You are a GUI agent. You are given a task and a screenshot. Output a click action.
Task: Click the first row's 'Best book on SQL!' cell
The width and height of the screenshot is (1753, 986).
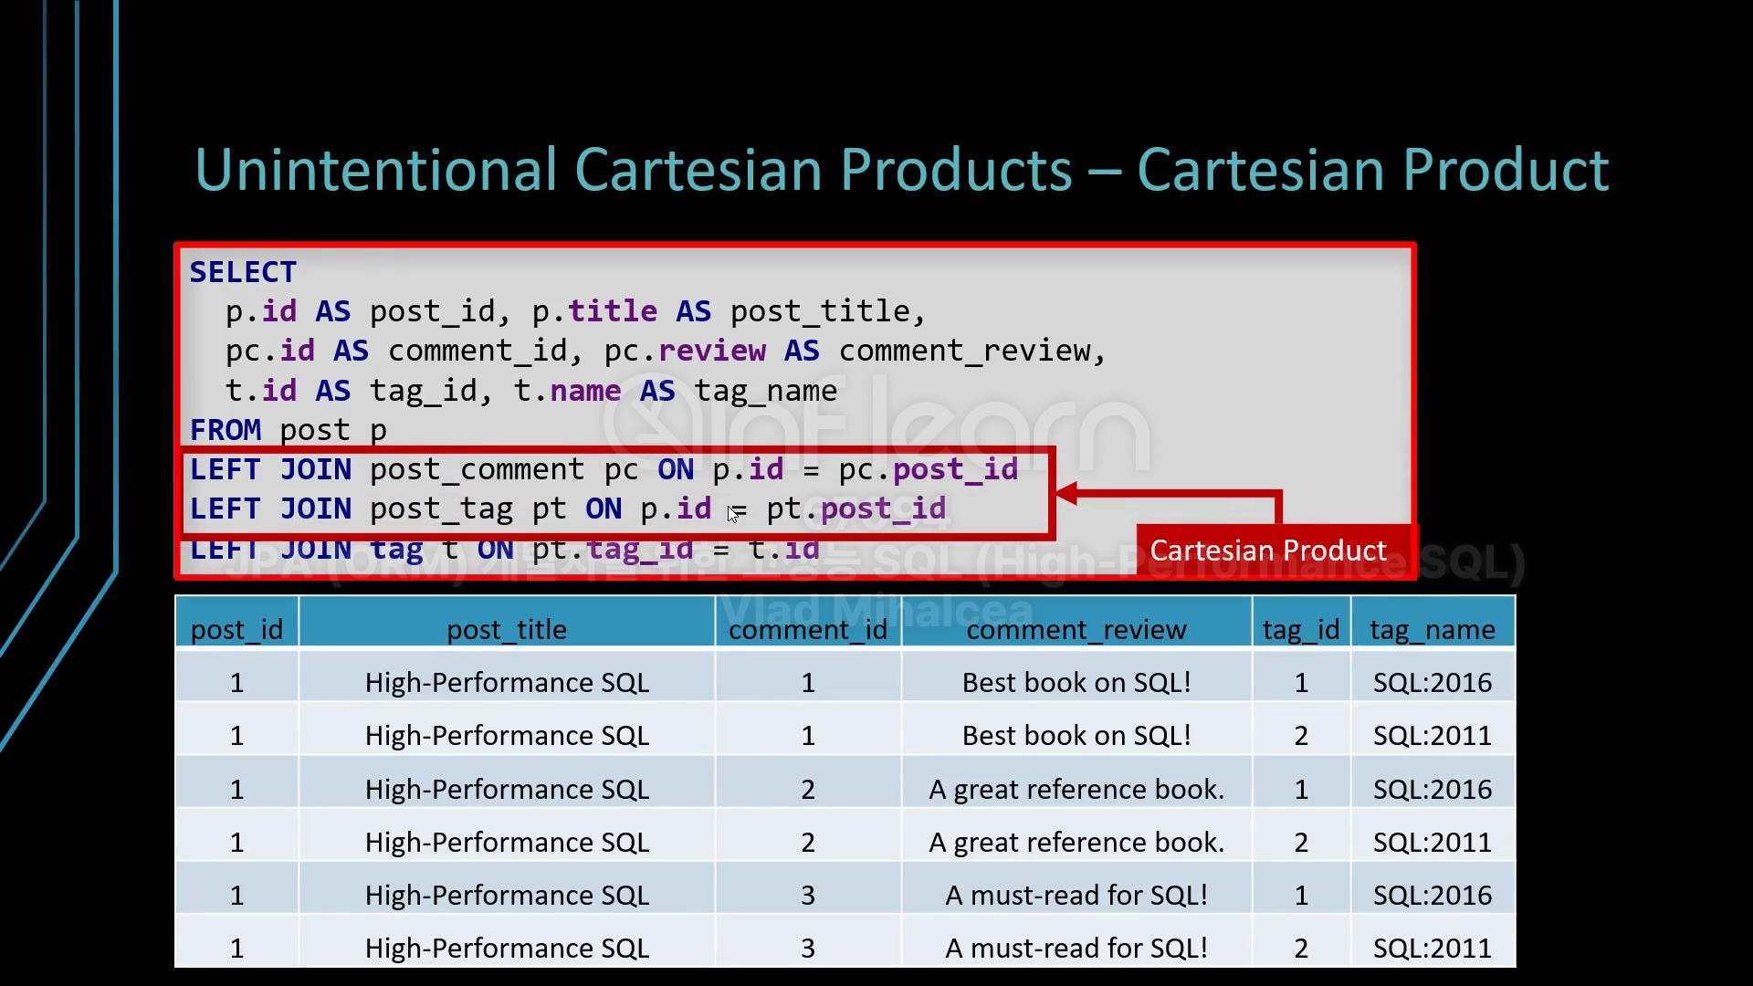click(x=1076, y=682)
